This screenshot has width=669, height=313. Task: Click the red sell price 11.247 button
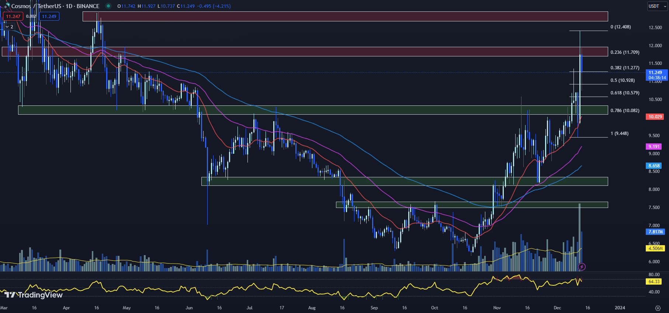13,16
